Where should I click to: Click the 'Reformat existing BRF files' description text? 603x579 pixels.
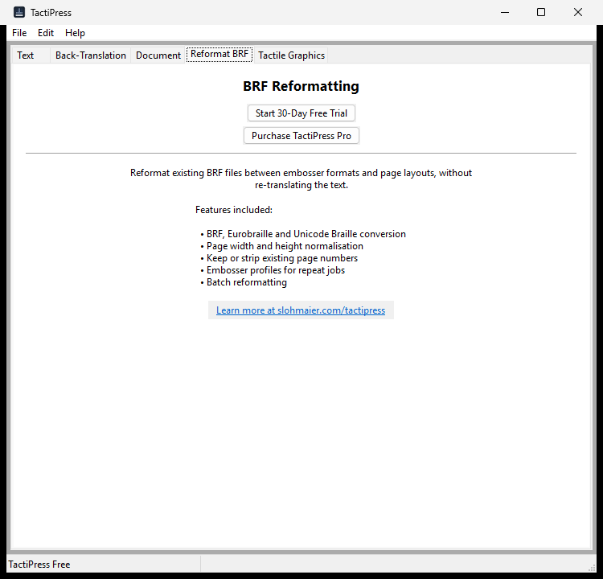coord(301,179)
